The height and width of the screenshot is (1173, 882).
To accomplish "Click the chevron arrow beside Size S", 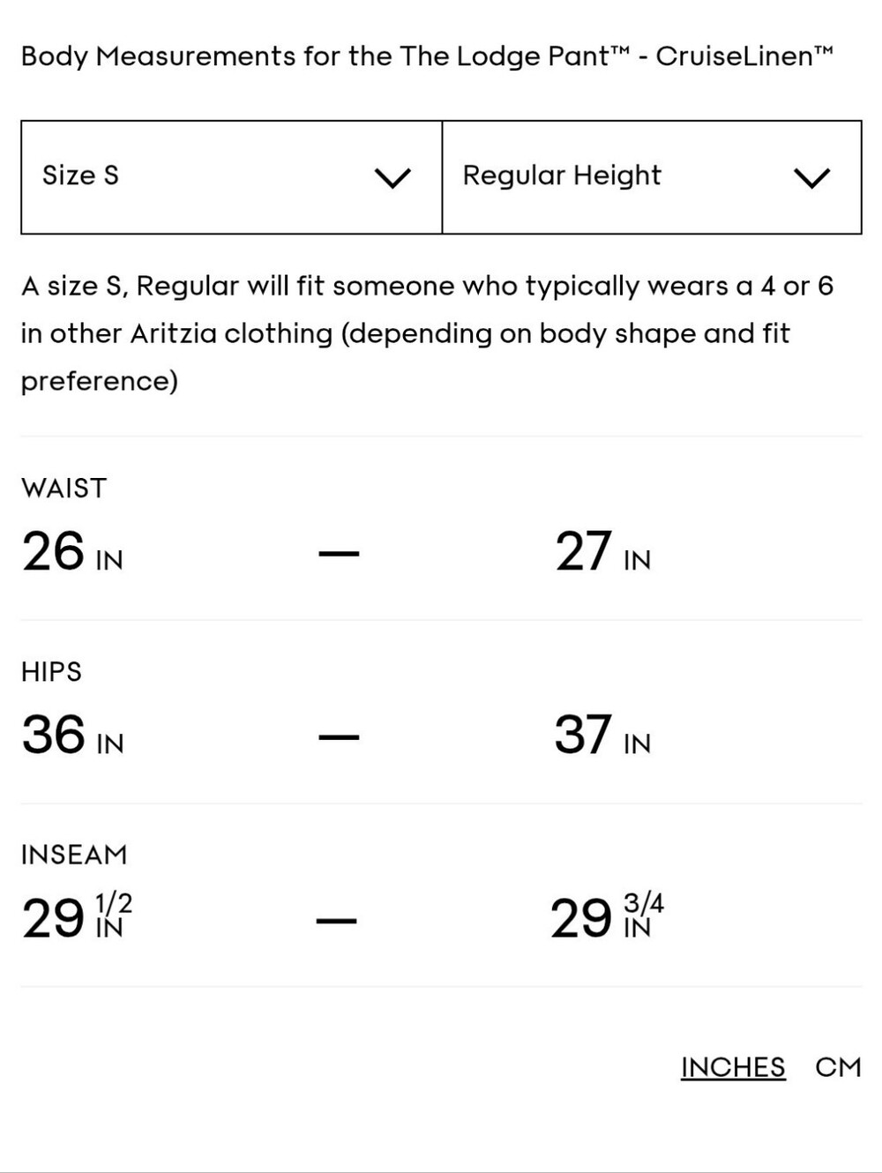I will point(392,178).
